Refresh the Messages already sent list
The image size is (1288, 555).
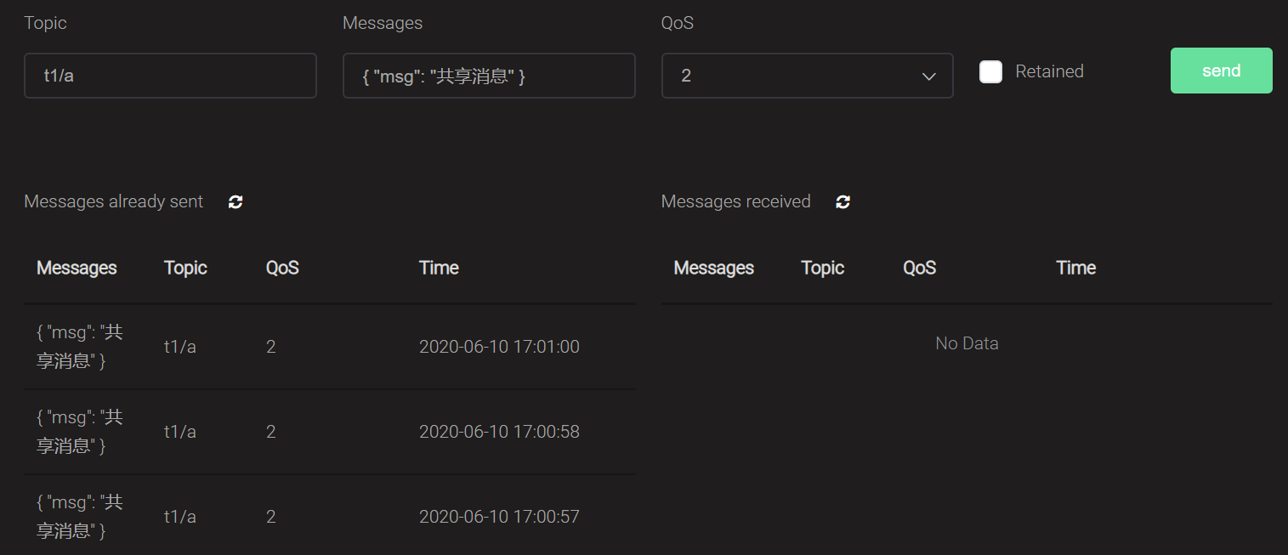point(235,201)
